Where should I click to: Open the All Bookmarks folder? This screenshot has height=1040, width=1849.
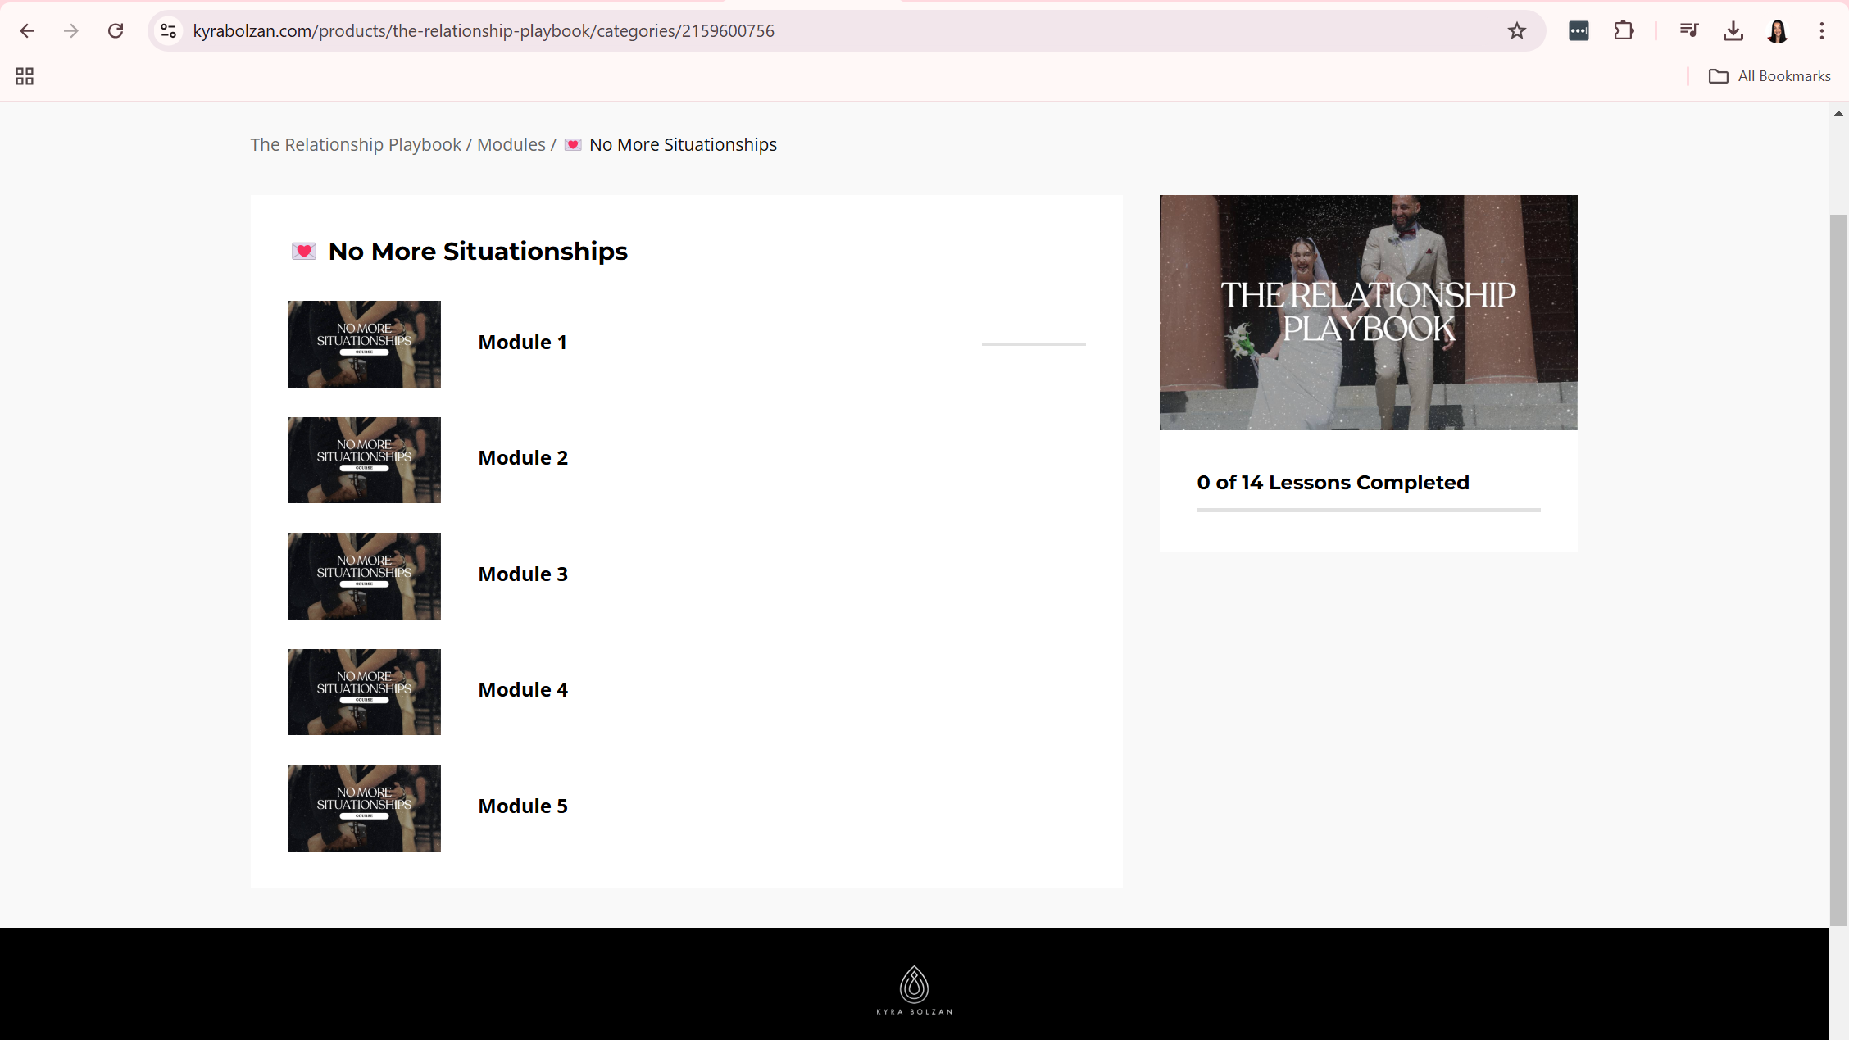(1769, 76)
